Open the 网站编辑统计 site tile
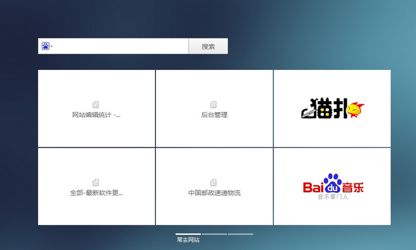 [x=96, y=108]
